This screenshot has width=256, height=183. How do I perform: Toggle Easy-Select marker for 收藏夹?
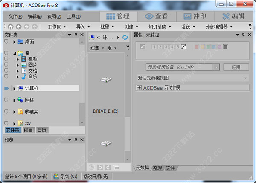(6, 112)
